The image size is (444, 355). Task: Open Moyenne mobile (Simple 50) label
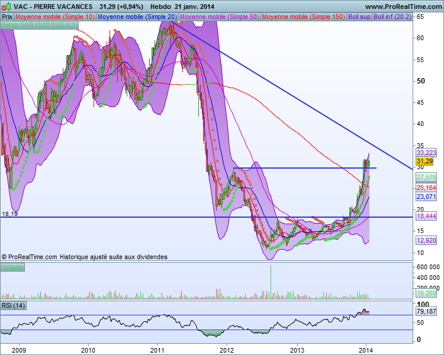click(220, 17)
